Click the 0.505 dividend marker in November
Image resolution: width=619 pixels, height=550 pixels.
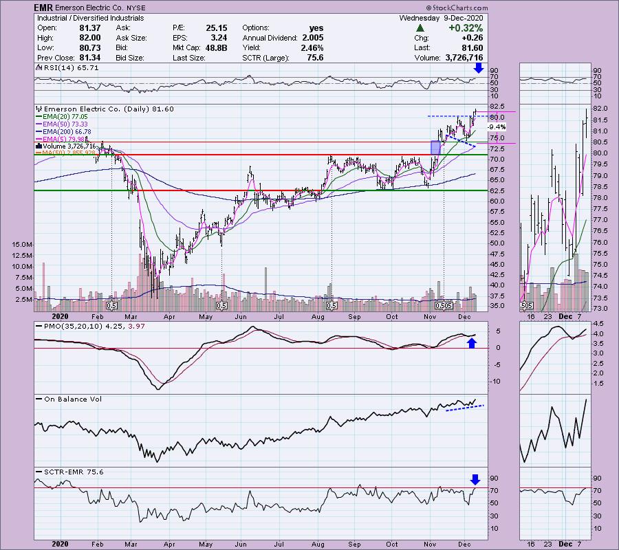coord(444,306)
